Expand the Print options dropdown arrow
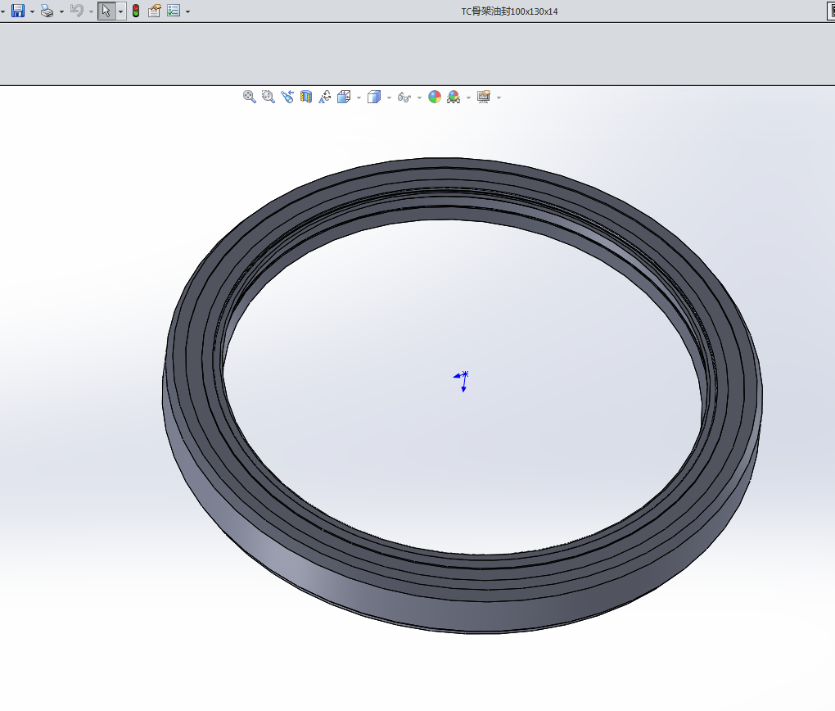Image resolution: width=835 pixels, height=711 pixels. 61,11
